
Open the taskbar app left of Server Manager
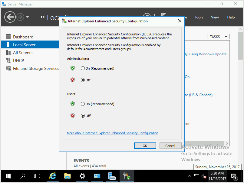[x=97, y=176]
